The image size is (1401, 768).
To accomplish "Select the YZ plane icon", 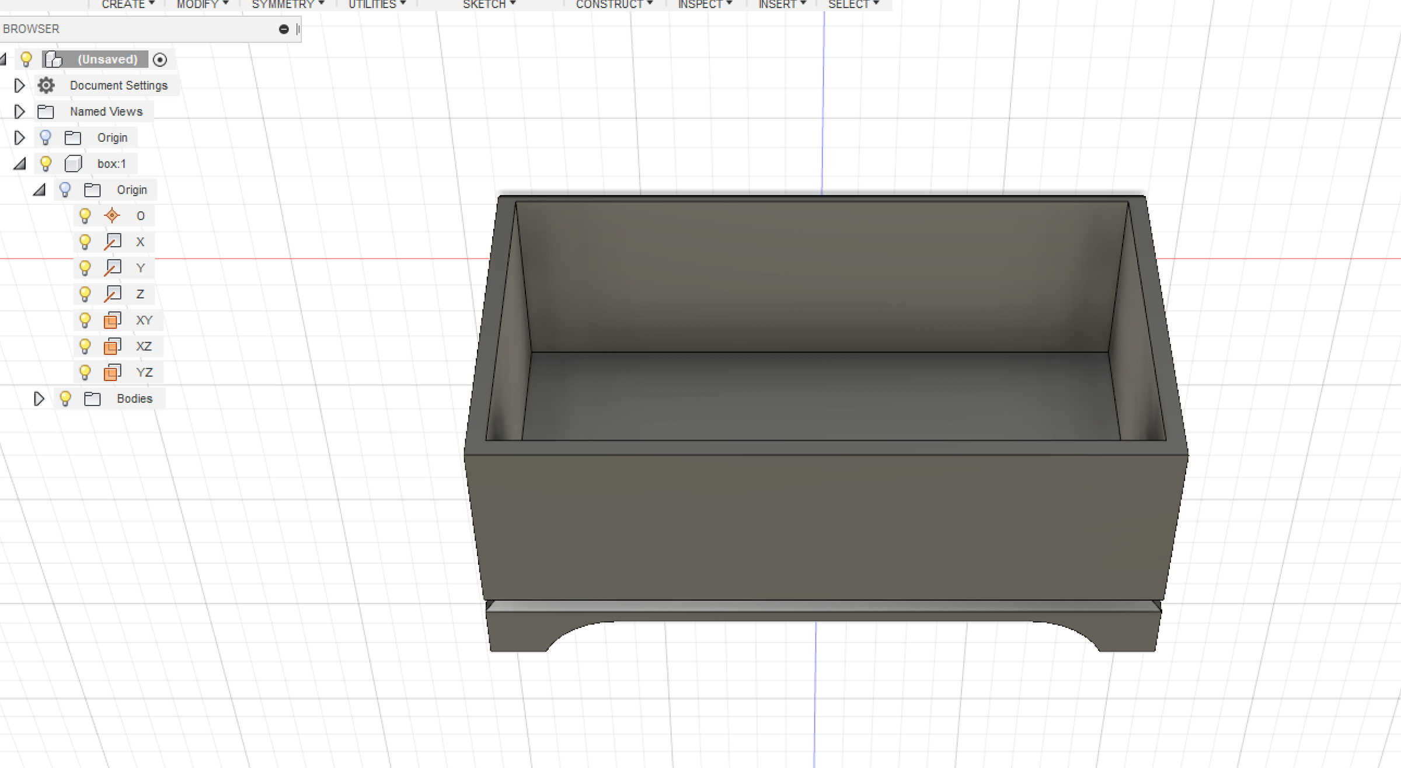I will pos(112,372).
